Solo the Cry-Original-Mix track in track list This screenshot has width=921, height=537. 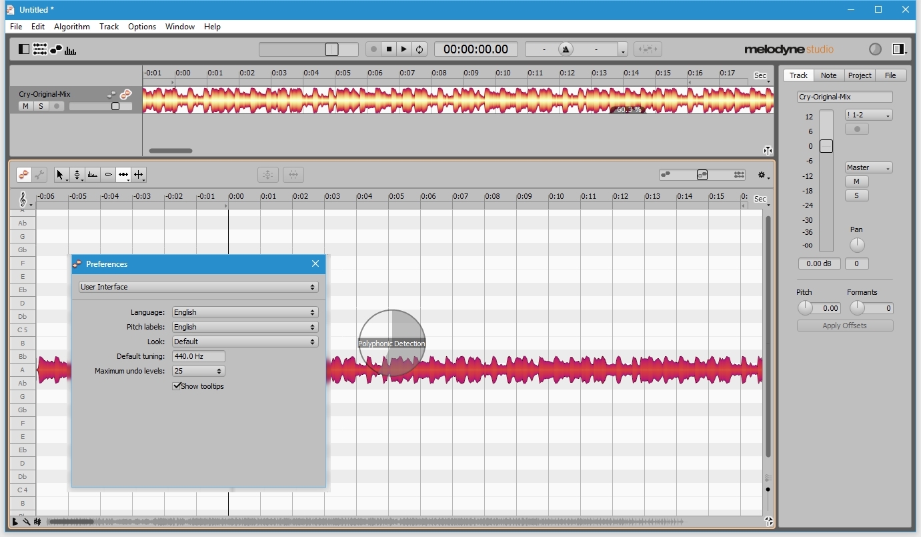[41, 106]
